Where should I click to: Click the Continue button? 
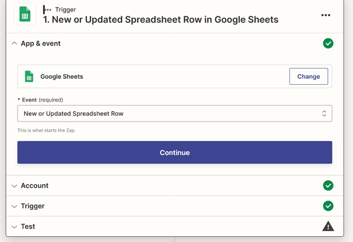coord(174,153)
